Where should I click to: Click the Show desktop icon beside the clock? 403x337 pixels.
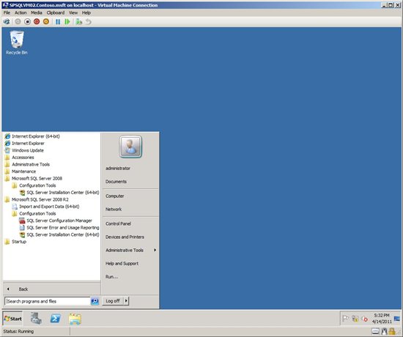point(397,319)
